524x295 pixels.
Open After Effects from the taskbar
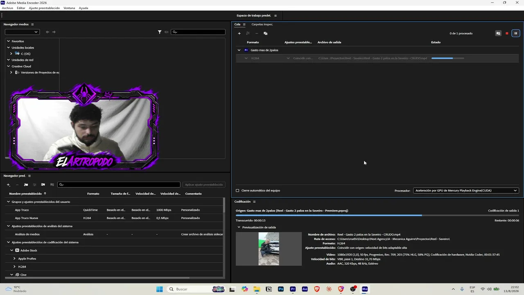[x=305, y=289]
